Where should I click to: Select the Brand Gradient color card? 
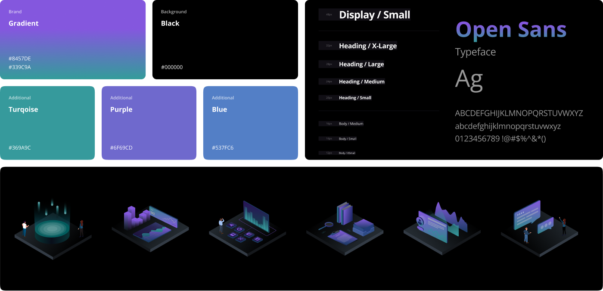[73, 40]
